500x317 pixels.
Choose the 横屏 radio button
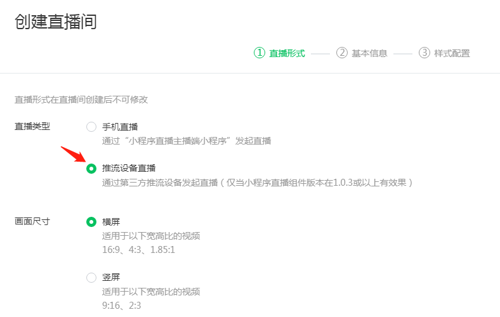coord(91,222)
